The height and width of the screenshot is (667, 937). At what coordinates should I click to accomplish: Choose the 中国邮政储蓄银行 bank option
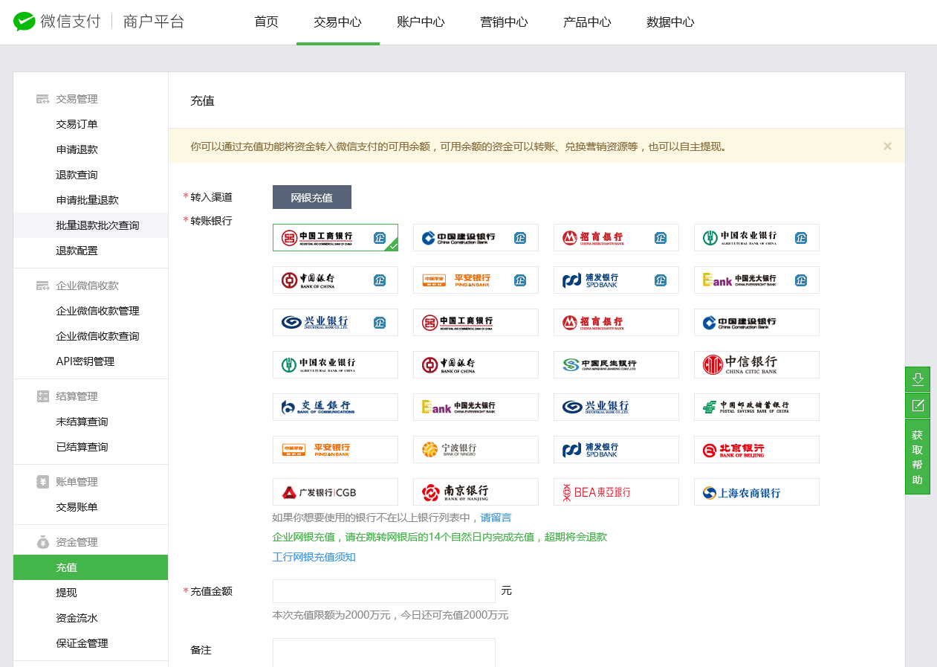pos(756,407)
